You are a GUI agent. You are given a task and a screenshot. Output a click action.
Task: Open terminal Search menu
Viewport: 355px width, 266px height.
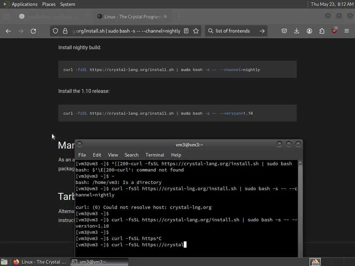(x=131, y=155)
